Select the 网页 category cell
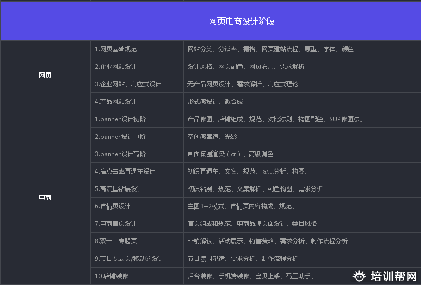This screenshot has height=285, width=421. pos(45,75)
